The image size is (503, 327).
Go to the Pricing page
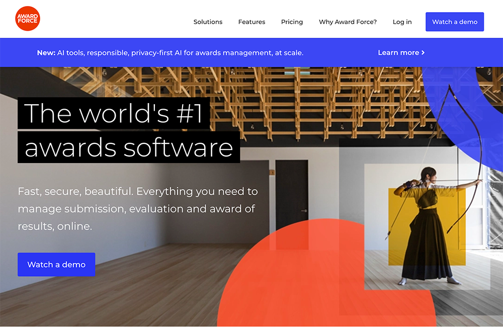(292, 22)
